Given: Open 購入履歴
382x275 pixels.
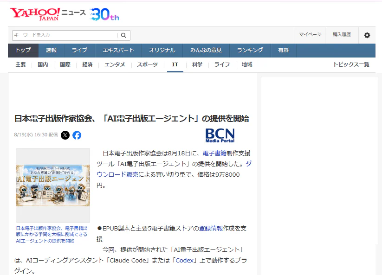Looking at the screenshot, I should pos(342,35).
